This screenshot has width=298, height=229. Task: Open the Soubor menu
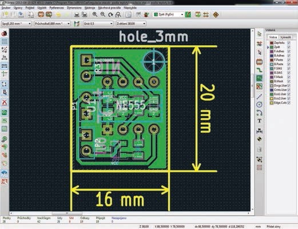tap(6, 8)
